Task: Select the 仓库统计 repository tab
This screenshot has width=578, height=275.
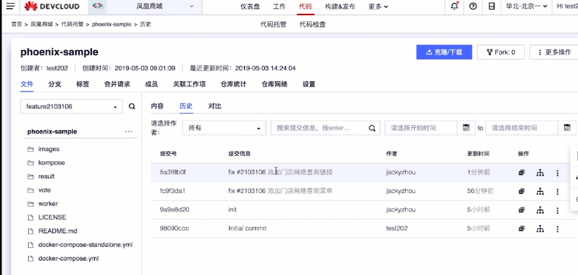Action: coord(234,84)
